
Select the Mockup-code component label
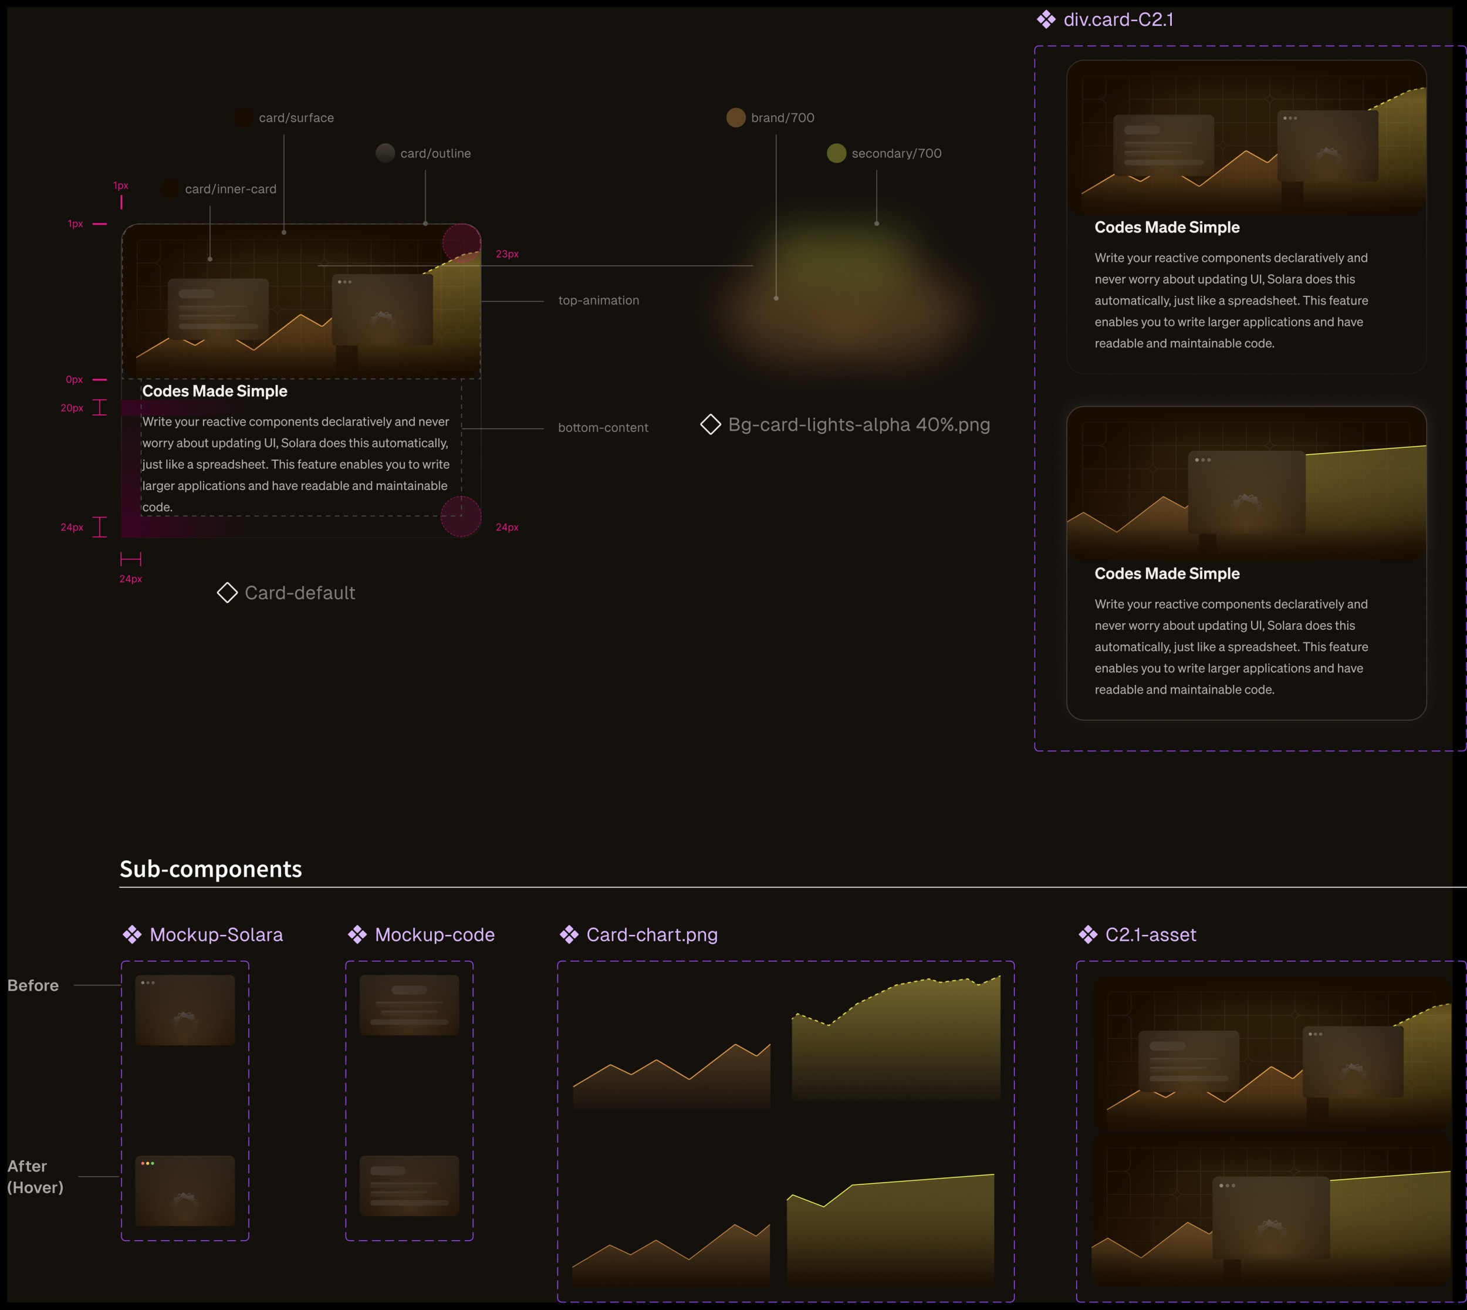(x=435, y=934)
